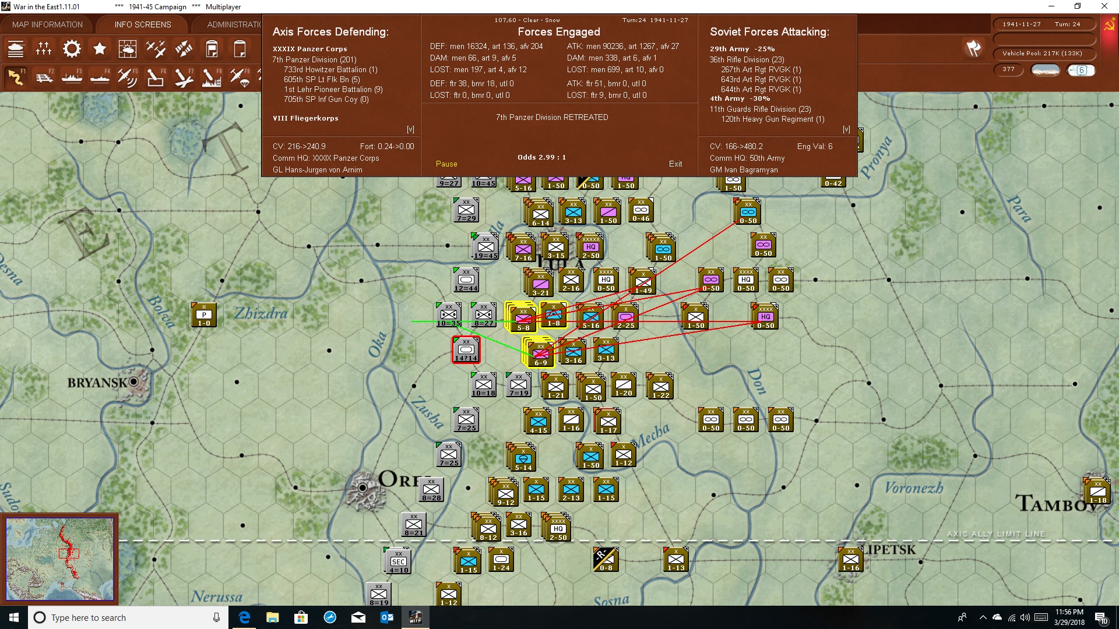Image resolution: width=1119 pixels, height=629 pixels.
Task: Select the red-outlined German unit 14?14
Action: pyautogui.click(x=466, y=350)
